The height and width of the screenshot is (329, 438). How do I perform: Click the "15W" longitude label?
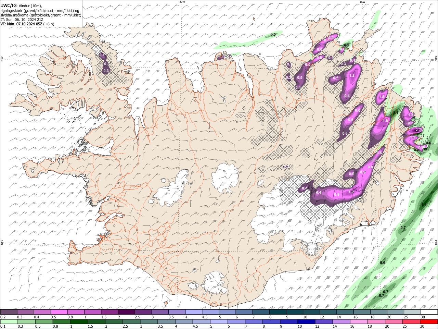click(362, 2)
